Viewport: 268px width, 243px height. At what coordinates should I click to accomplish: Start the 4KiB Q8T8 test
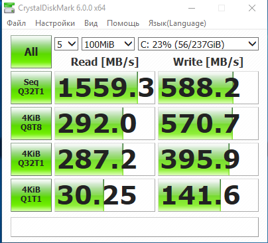coord(31,123)
